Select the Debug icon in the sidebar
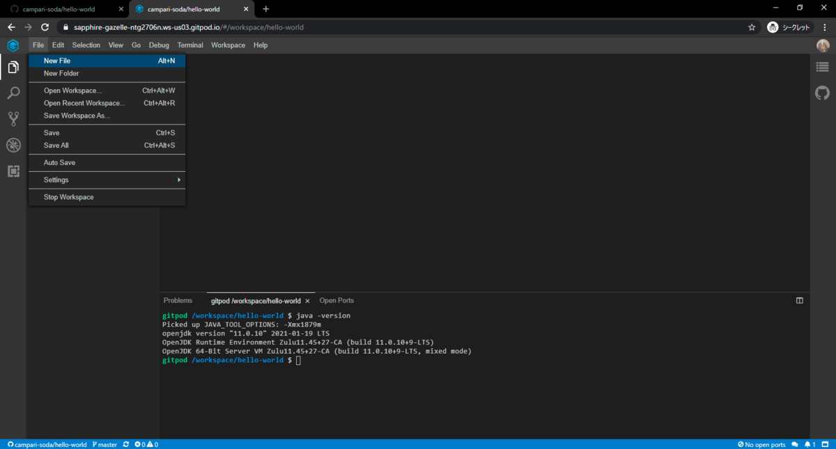836x449 pixels. [13, 145]
